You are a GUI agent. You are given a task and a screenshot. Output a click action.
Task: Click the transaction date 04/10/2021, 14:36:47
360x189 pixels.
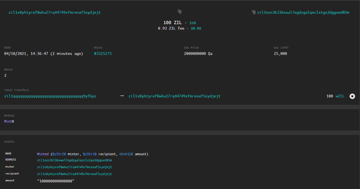click(26, 53)
